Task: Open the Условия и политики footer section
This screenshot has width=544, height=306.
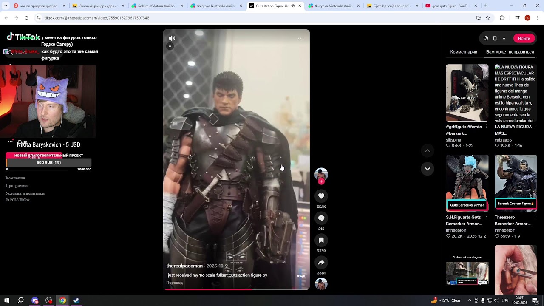Action: (25, 193)
